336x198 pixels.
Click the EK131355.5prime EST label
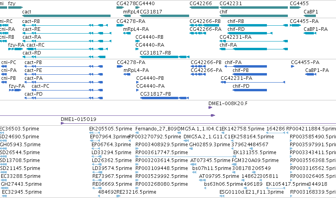pyautogui.click(x=255, y=153)
